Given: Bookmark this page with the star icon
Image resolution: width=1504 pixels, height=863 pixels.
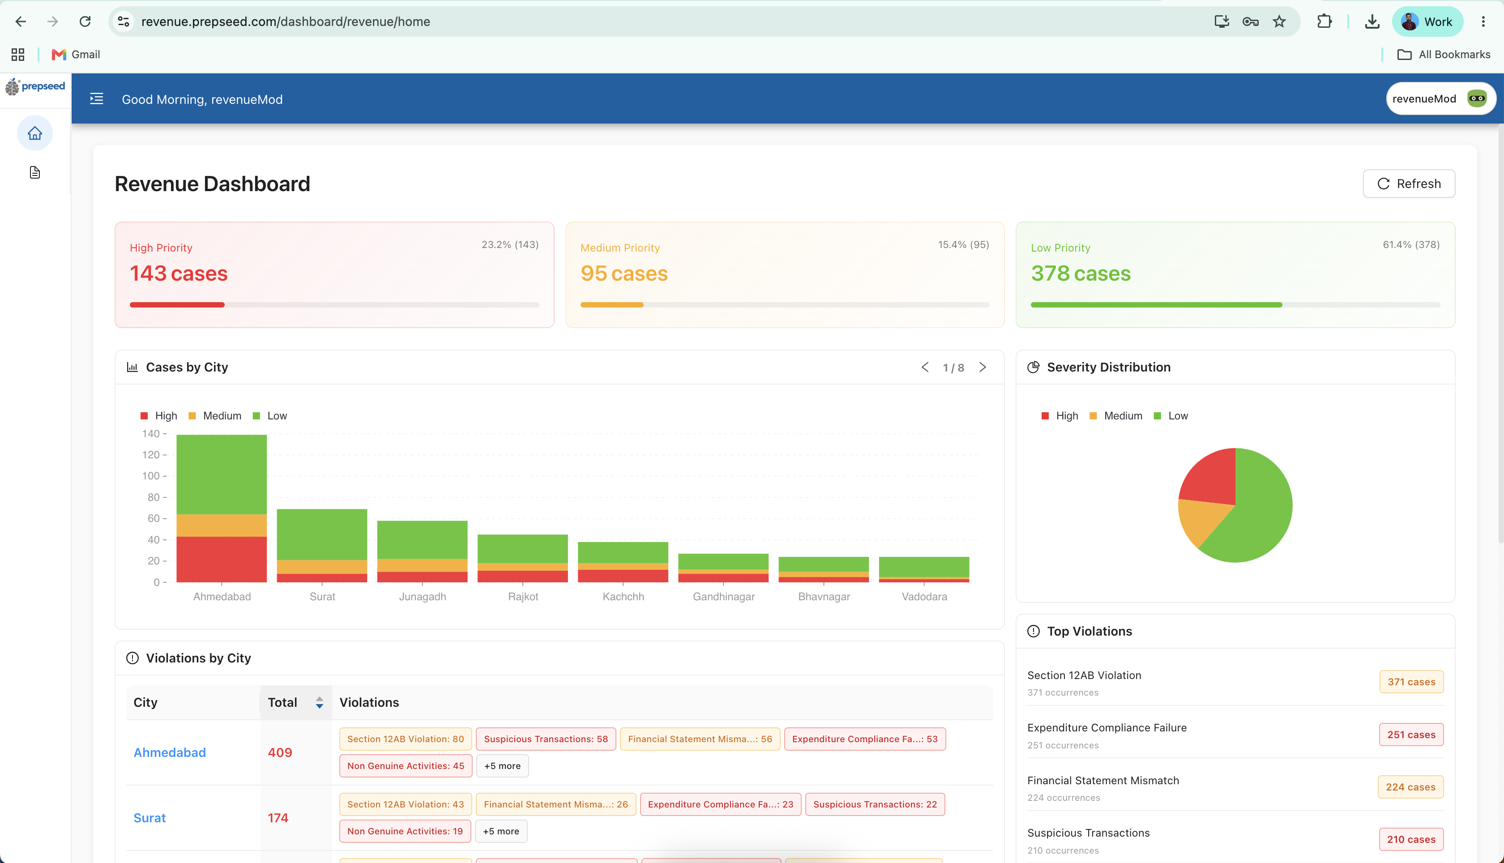Looking at the screenshot, I should 1279,22.
